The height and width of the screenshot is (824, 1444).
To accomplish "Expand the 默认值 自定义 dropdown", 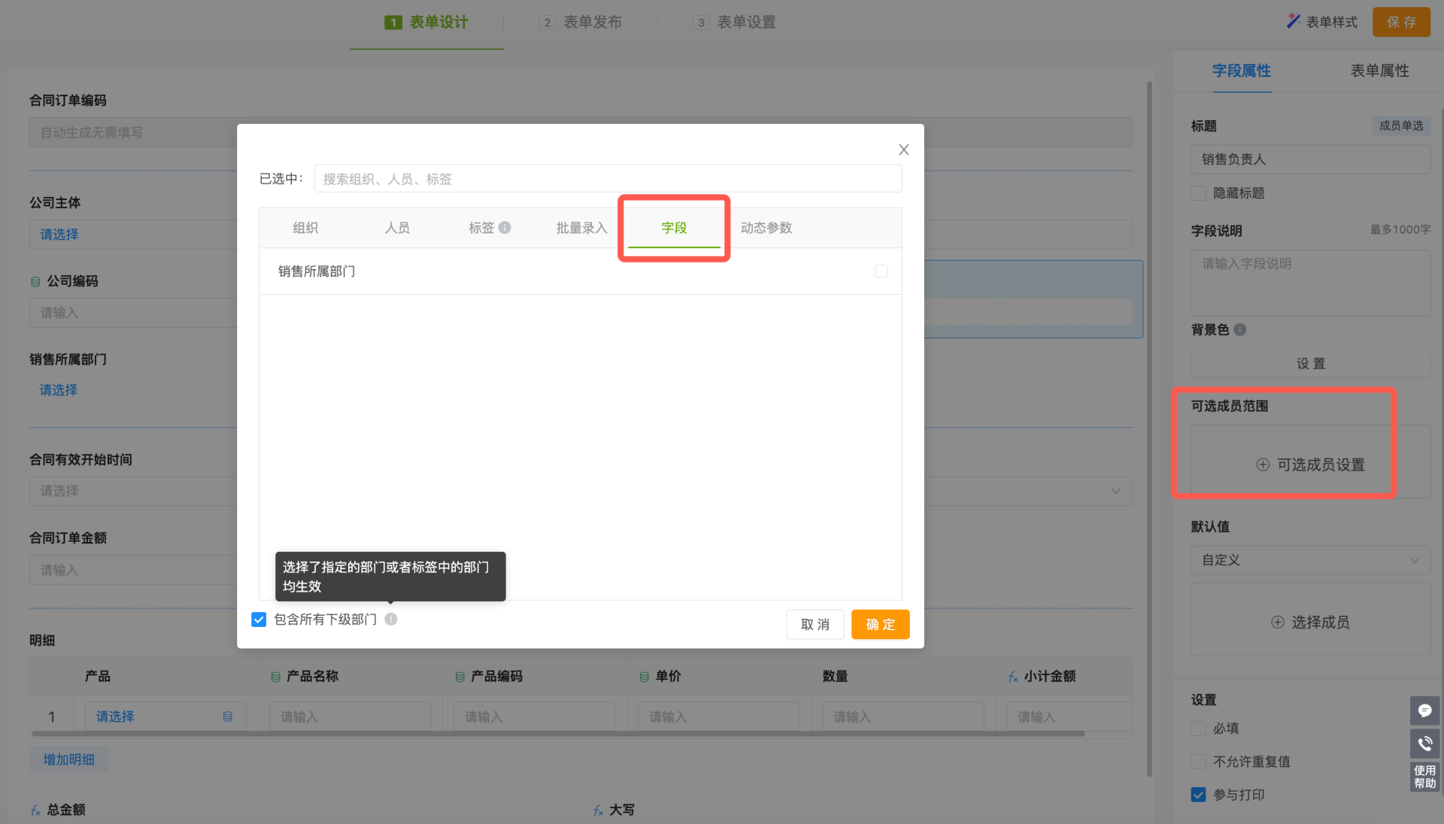I will pos(1310,560).
